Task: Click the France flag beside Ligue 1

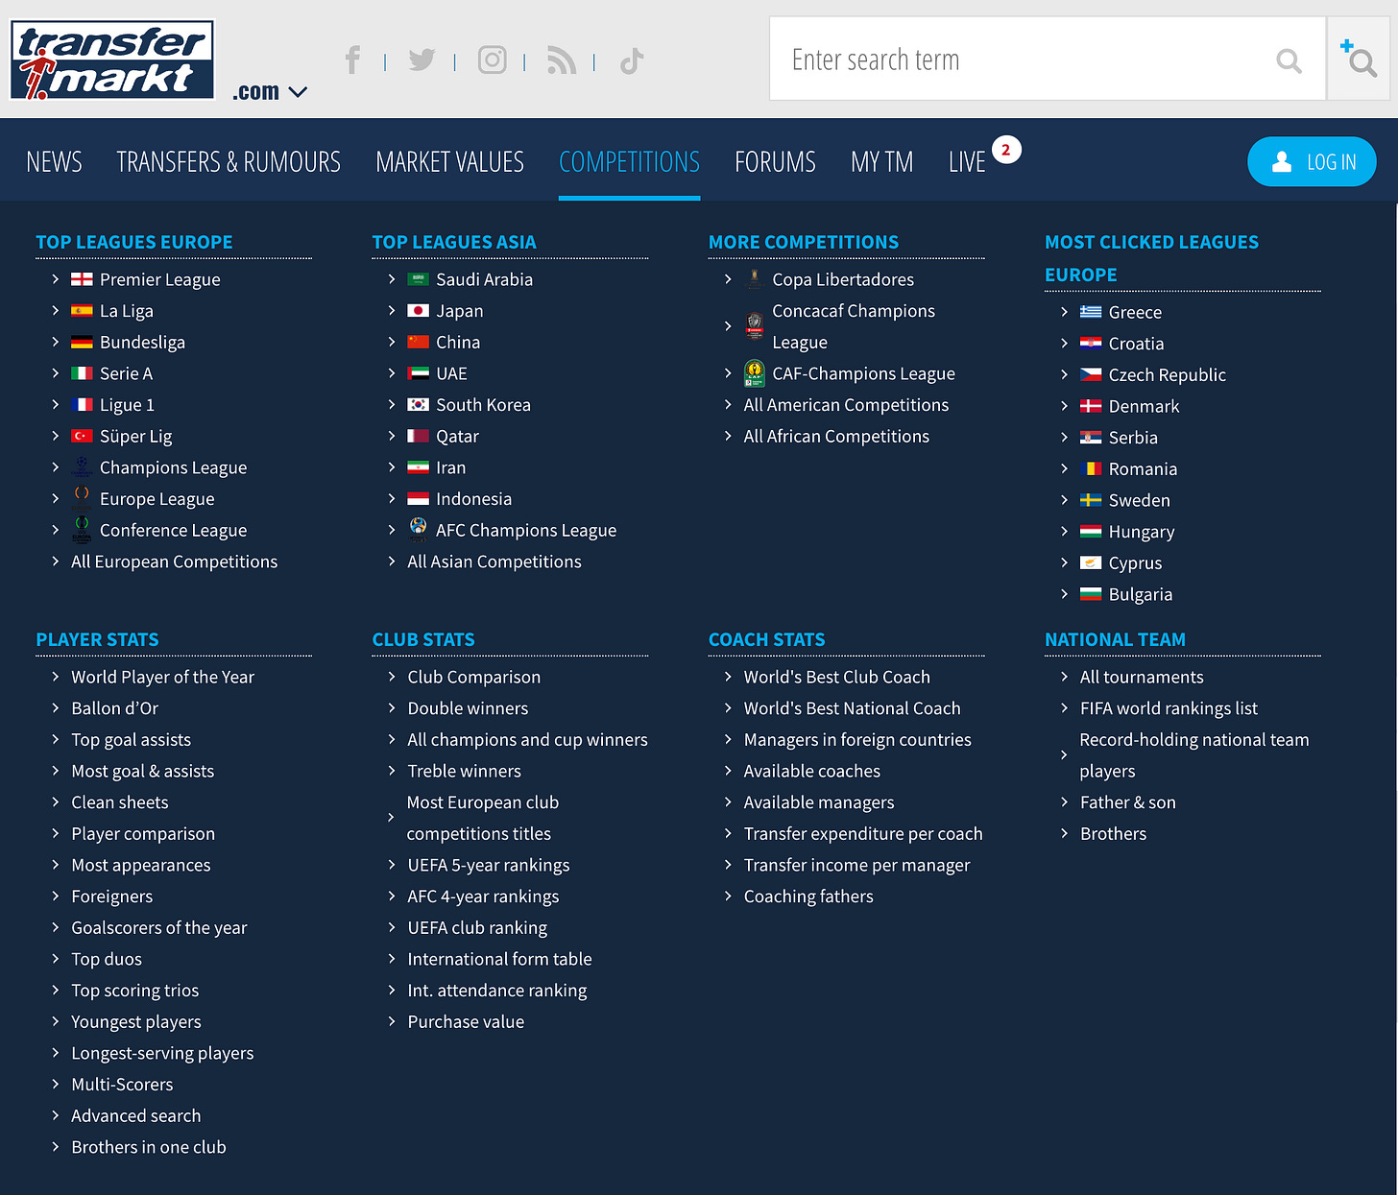Action: point(82,405)
